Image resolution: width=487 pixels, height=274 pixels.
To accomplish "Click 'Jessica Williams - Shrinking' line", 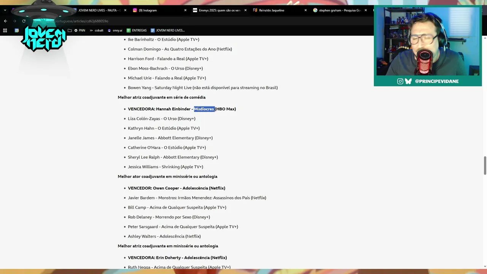I will 166,167.
